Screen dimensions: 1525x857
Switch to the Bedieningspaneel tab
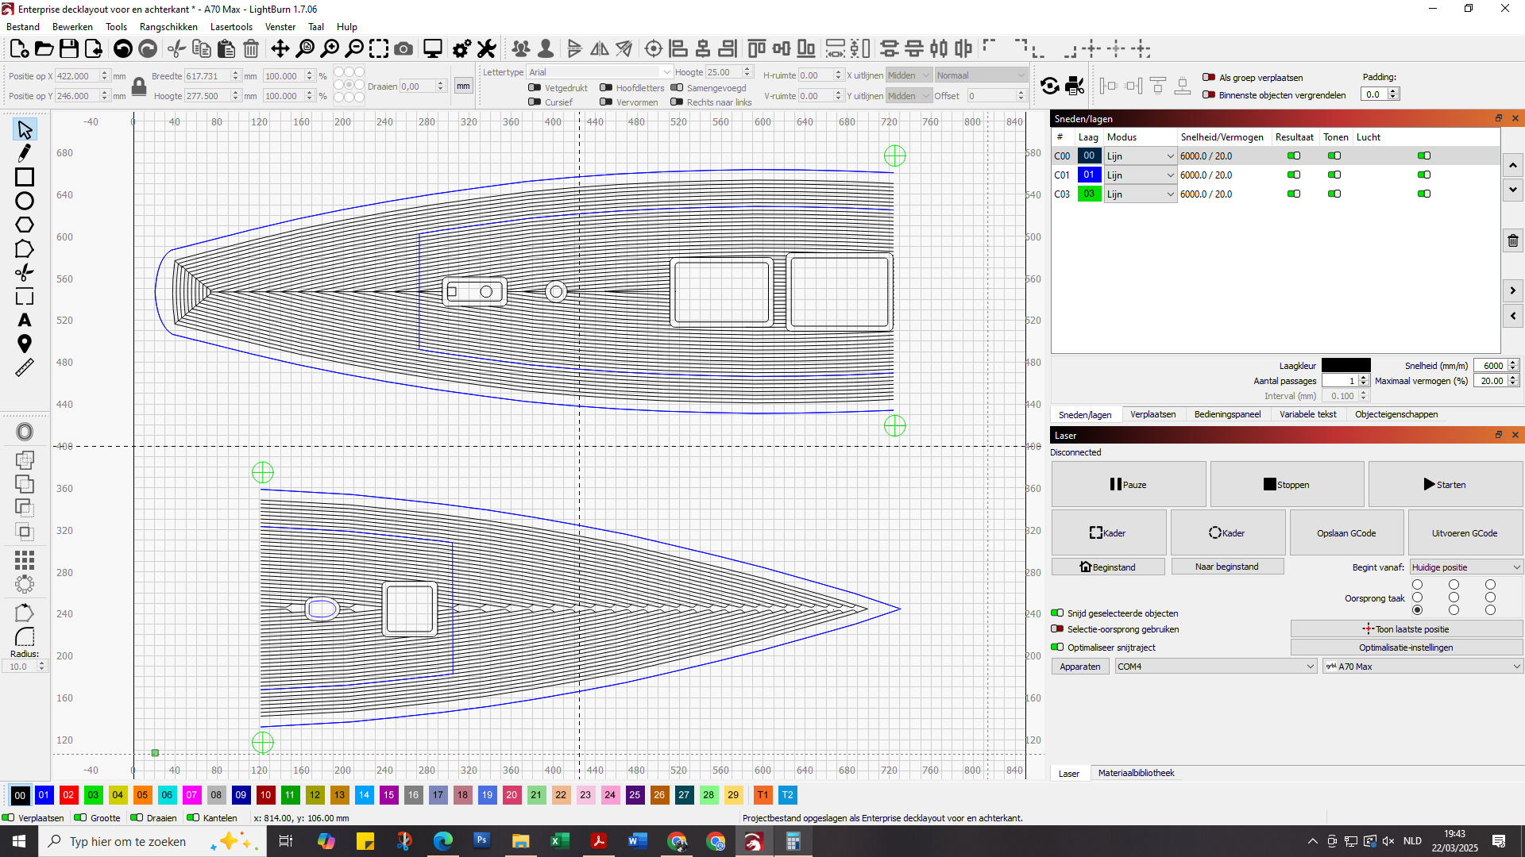[x=1227, y=415]
